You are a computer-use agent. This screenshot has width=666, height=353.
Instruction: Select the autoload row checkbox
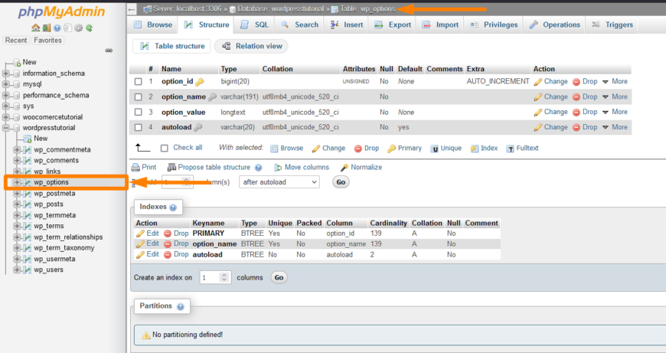coord(139,128)
